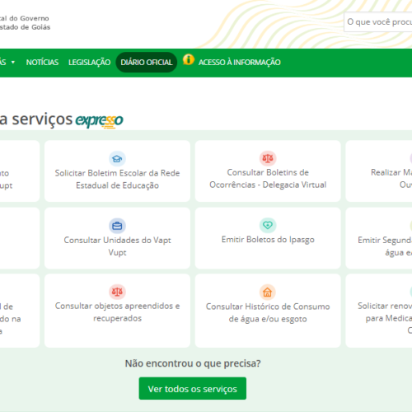The width and height of the screenshot is (412, 412).
Task: Click the scales icon above objetos apreendidos
Action: coord(117,292)
